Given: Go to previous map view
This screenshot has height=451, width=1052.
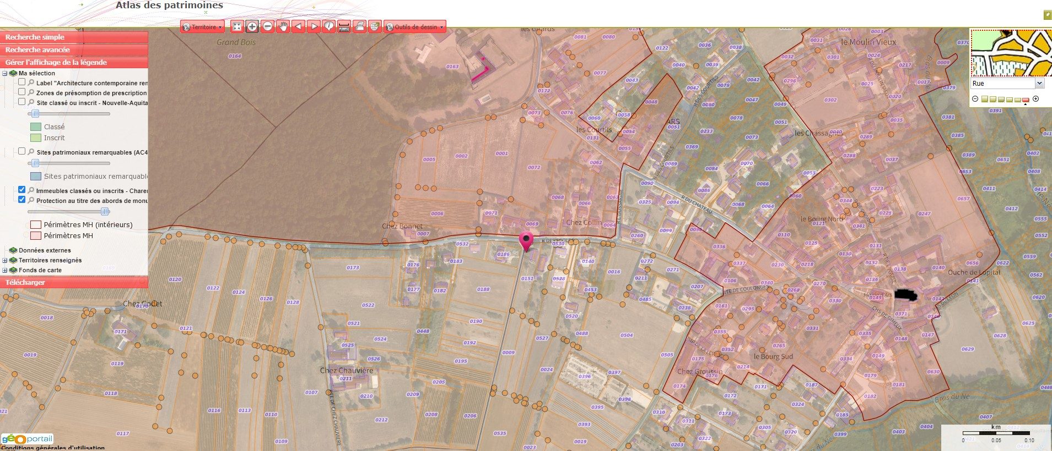Looking at the screenshot, I should (298, 26).
